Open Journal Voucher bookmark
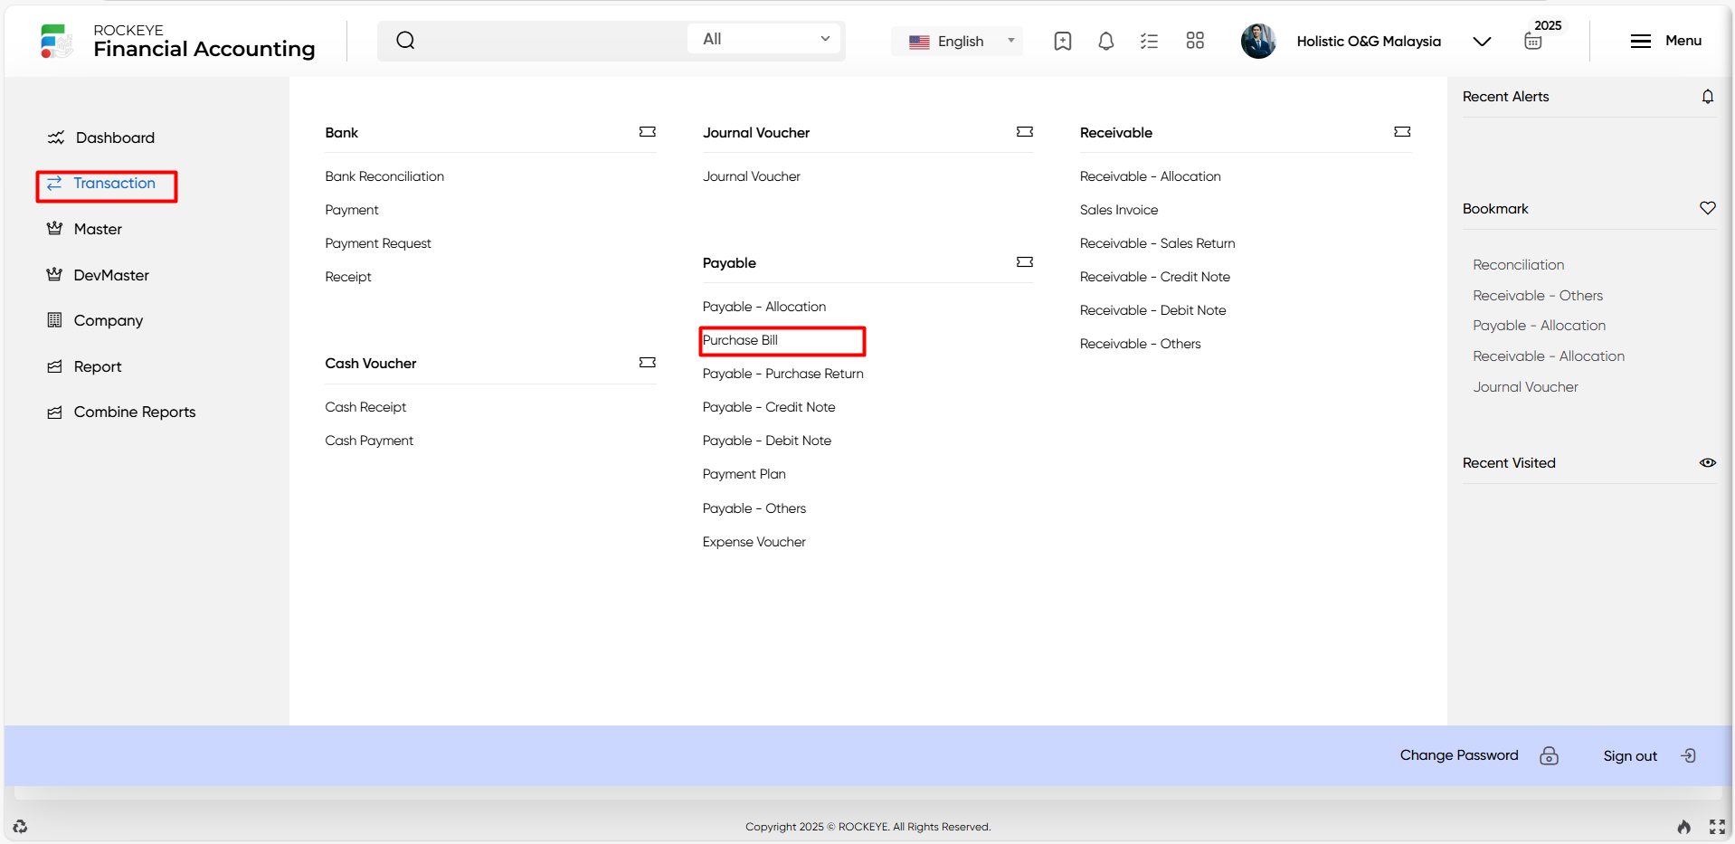The width and height of the screenshot is (1735, 844). pyautogui.click(x=1526, y=387)
